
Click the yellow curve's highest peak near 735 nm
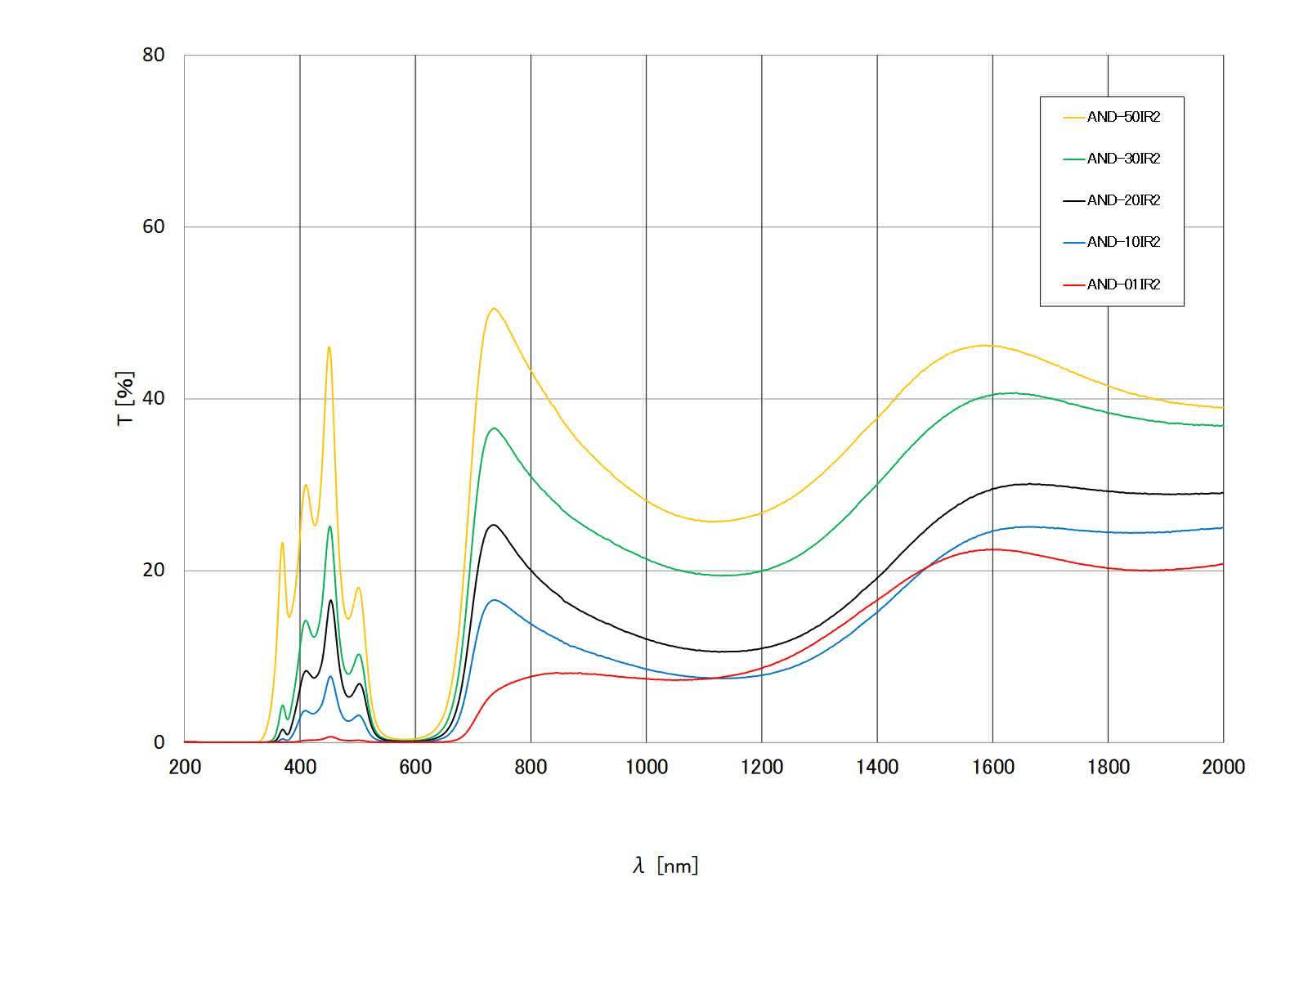(494, 308)
